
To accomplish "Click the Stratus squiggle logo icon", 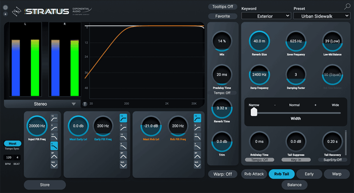I will (x=17, y=12).
